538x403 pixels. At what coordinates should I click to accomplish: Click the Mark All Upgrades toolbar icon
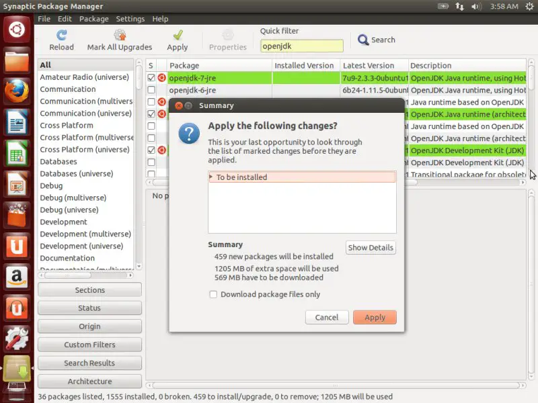pyautogui.click(x=120, y=35)
